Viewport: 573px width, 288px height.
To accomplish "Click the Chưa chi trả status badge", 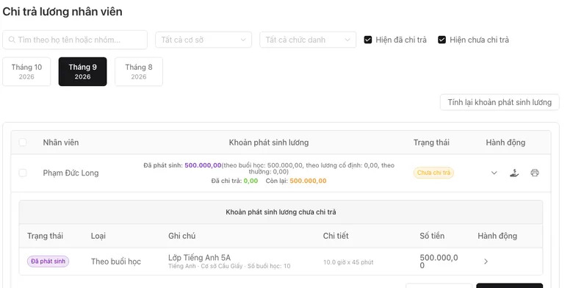I will [x=433, y=173].
